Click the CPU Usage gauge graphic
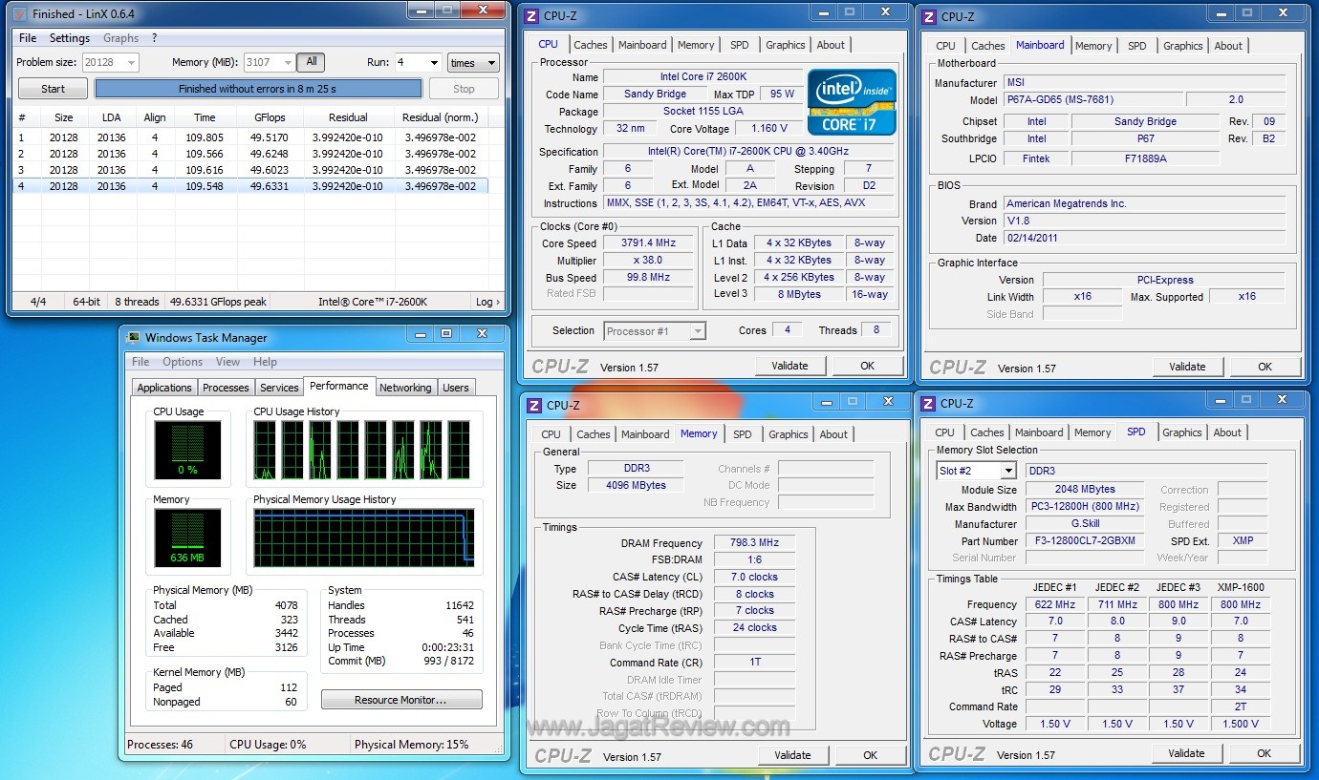This screenshot has width=1319, height=780. [x=187, y=450]
